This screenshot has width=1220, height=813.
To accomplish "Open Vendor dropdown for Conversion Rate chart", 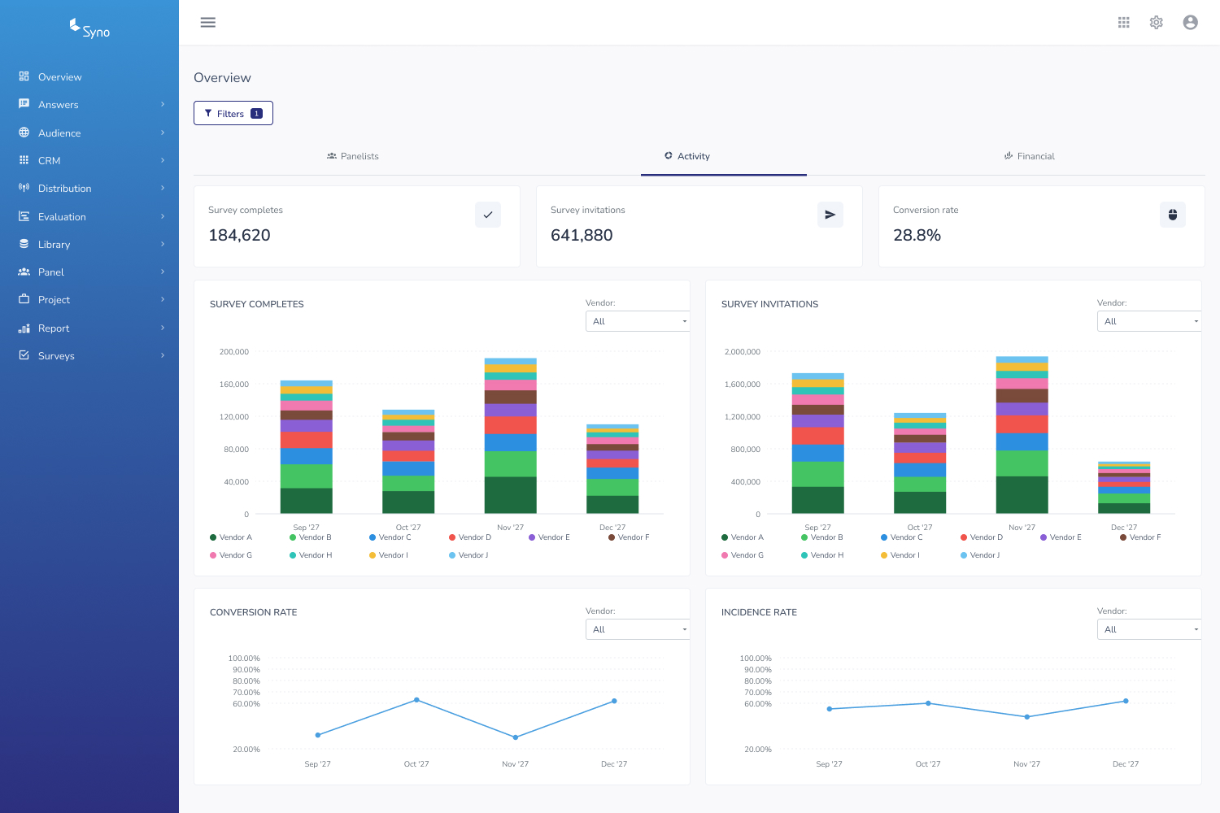I will pos(638,629).
